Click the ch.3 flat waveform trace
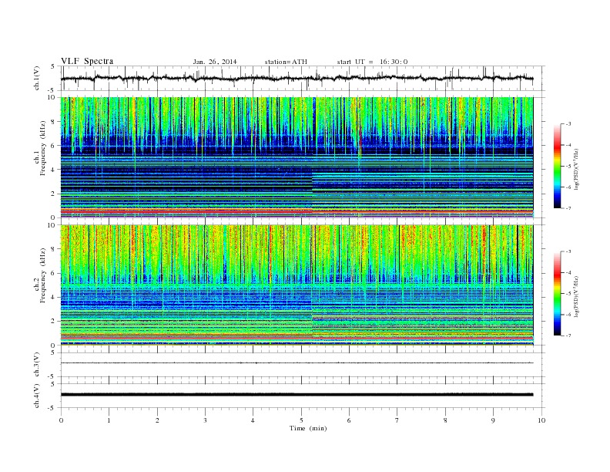Screen dimensions: 610x472 (x=297, y=363)
